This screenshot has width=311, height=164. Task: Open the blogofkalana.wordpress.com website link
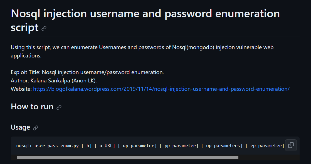pos(161,89)
